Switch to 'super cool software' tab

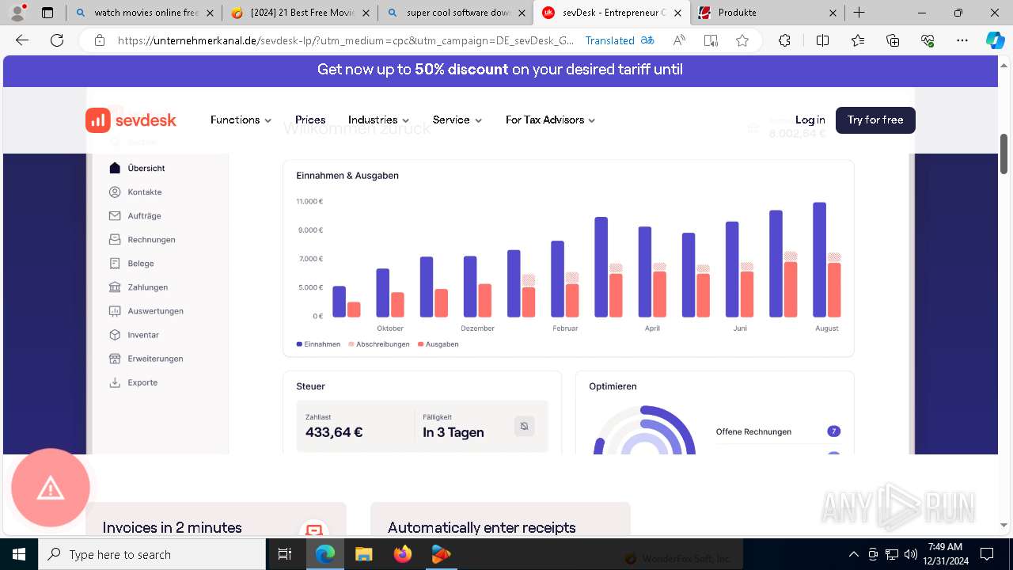[x=456, y=13]
